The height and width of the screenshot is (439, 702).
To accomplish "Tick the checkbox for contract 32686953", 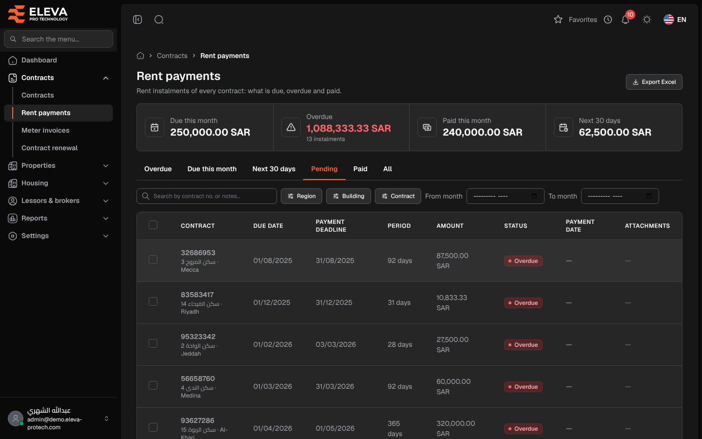I will (x=153, y=259).
